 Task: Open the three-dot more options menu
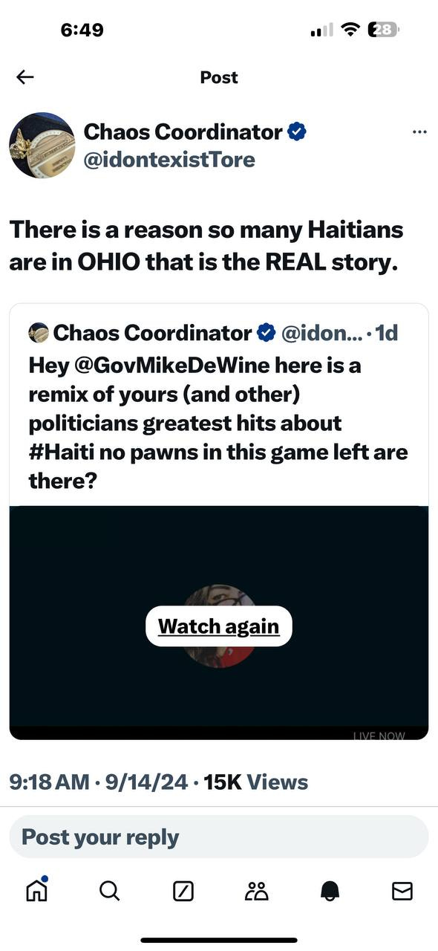point(419,132)
